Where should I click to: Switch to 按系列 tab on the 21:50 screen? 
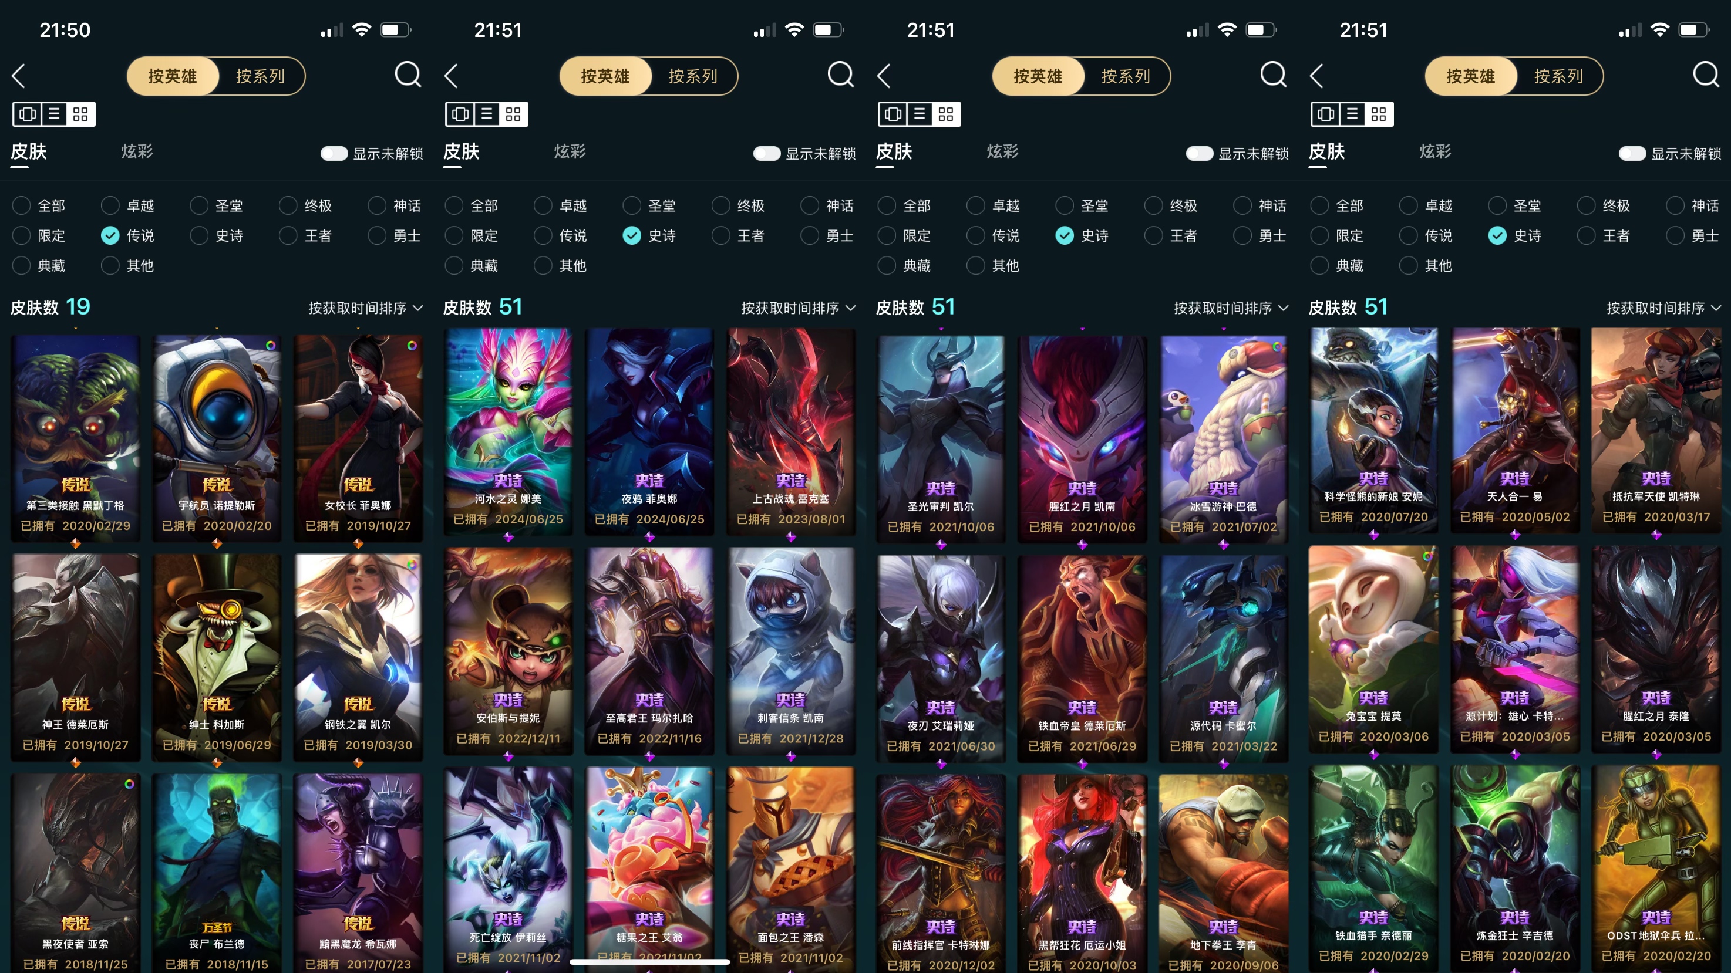pyautogui.click(x=261, y=76)
